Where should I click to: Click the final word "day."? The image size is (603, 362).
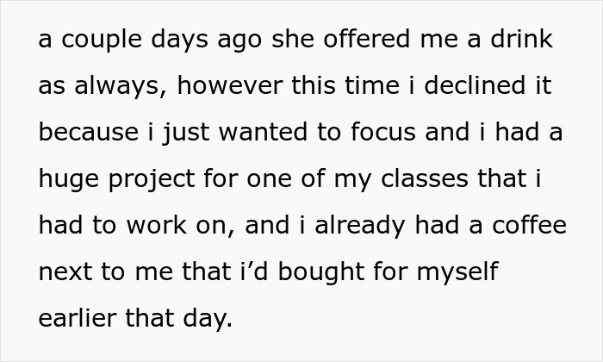209,319
